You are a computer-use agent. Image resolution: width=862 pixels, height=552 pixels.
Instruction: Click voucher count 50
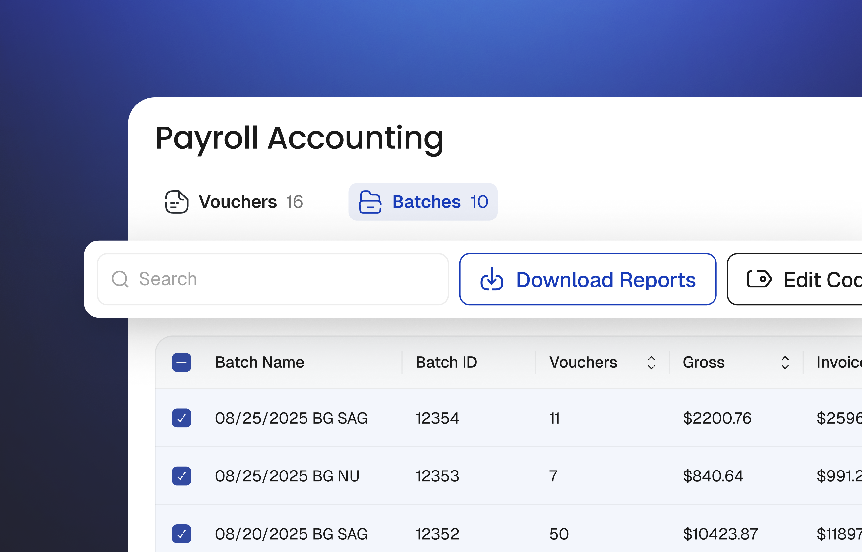[x=559, y=534]
